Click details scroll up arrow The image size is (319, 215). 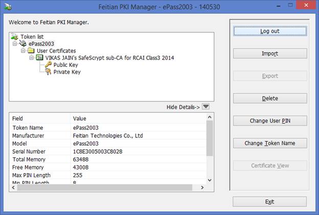click(x=210, y=117)
